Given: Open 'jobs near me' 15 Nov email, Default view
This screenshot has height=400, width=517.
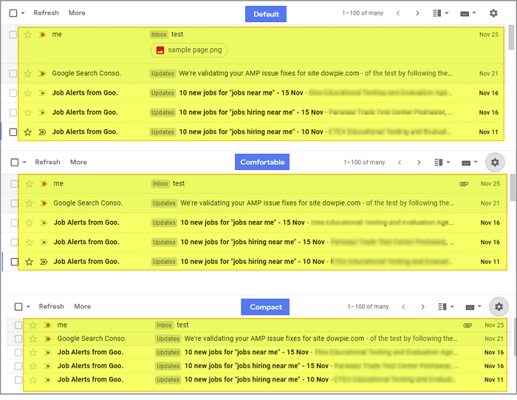Looking at the screenshot, I should tap(261, 93).
